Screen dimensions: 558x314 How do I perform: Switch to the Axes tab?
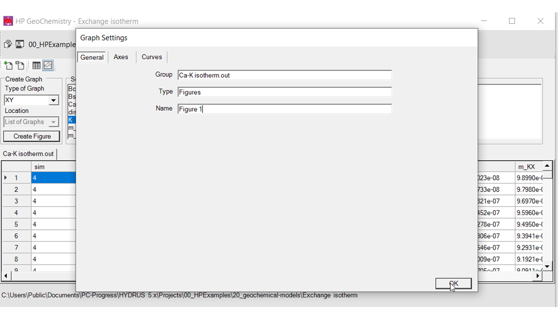click(121, 57)
